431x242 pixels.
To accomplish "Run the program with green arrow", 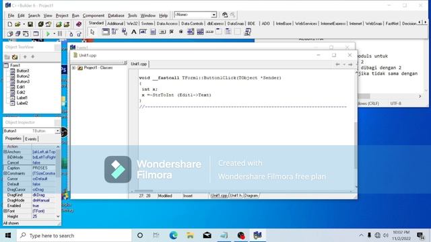I will pos(48,34).
